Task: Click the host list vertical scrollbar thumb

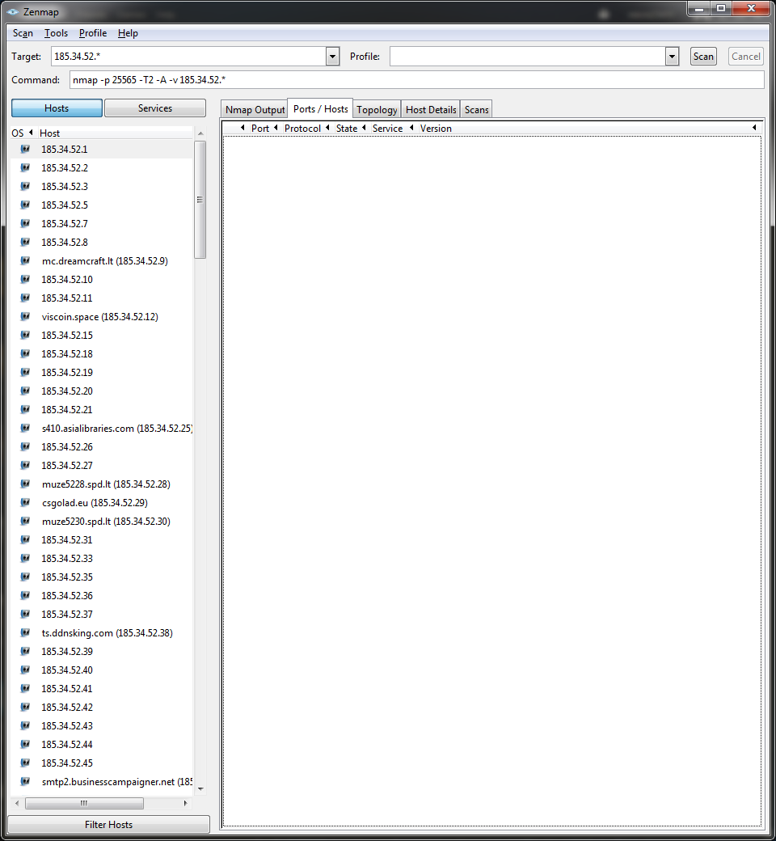Action: 200,200
